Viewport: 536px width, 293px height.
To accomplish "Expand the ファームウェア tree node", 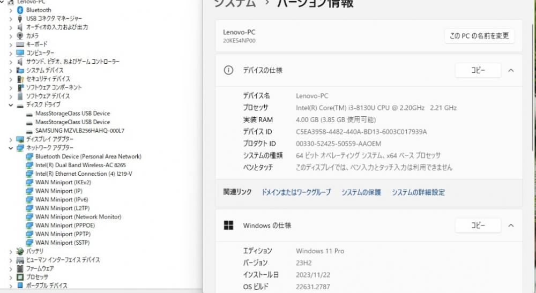I will [11, 268].
